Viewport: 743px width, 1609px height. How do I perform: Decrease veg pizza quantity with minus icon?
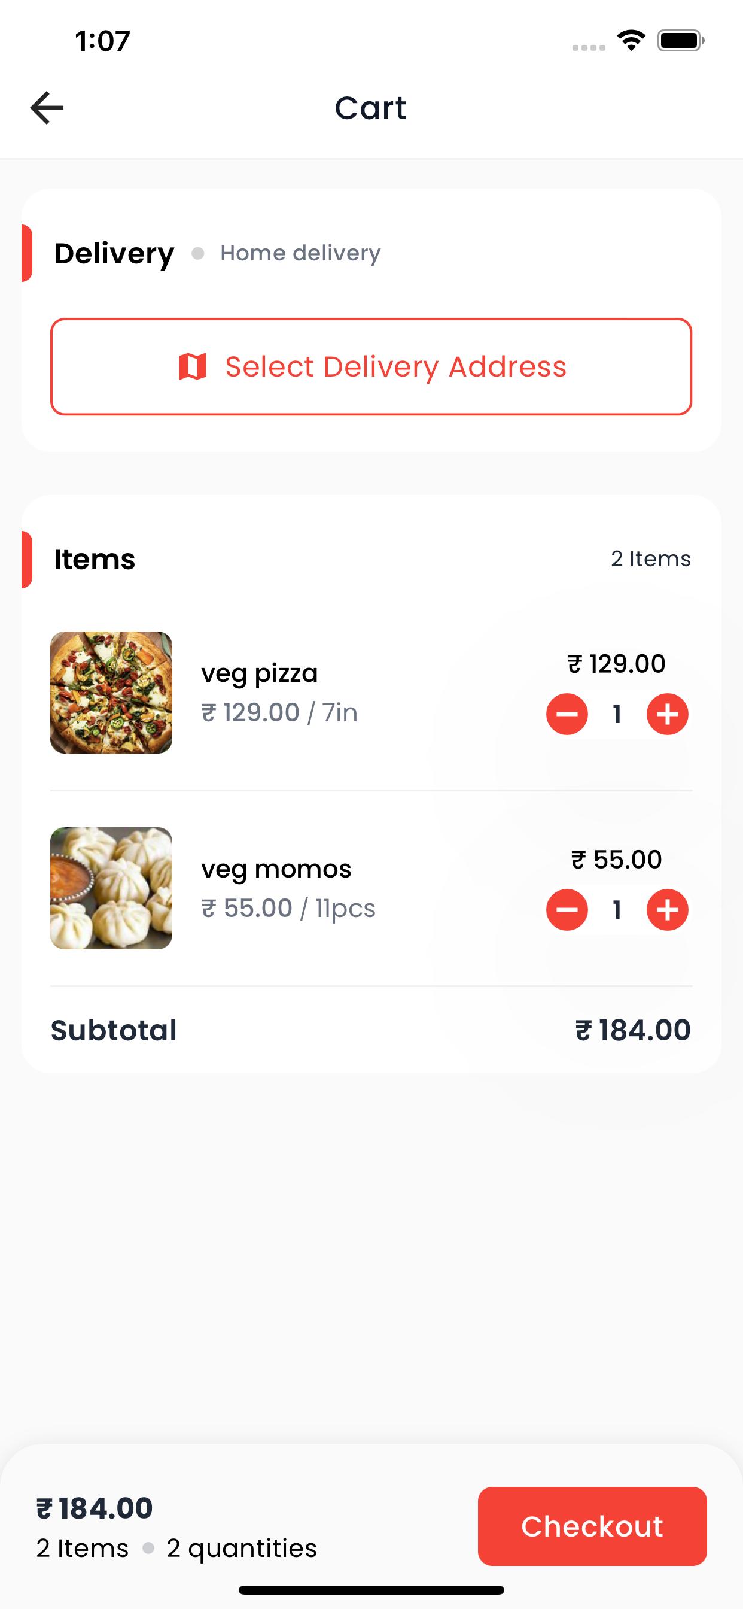click(567, 714)
